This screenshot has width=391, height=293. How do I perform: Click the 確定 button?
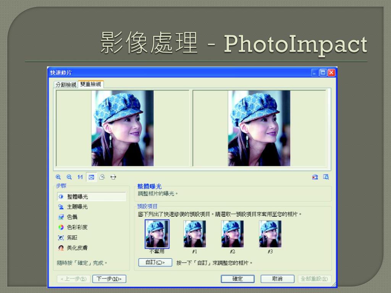[x=238, y=279]
